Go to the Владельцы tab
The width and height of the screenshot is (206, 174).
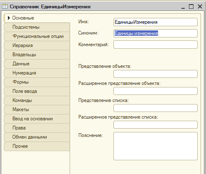(x=37, y=55)
